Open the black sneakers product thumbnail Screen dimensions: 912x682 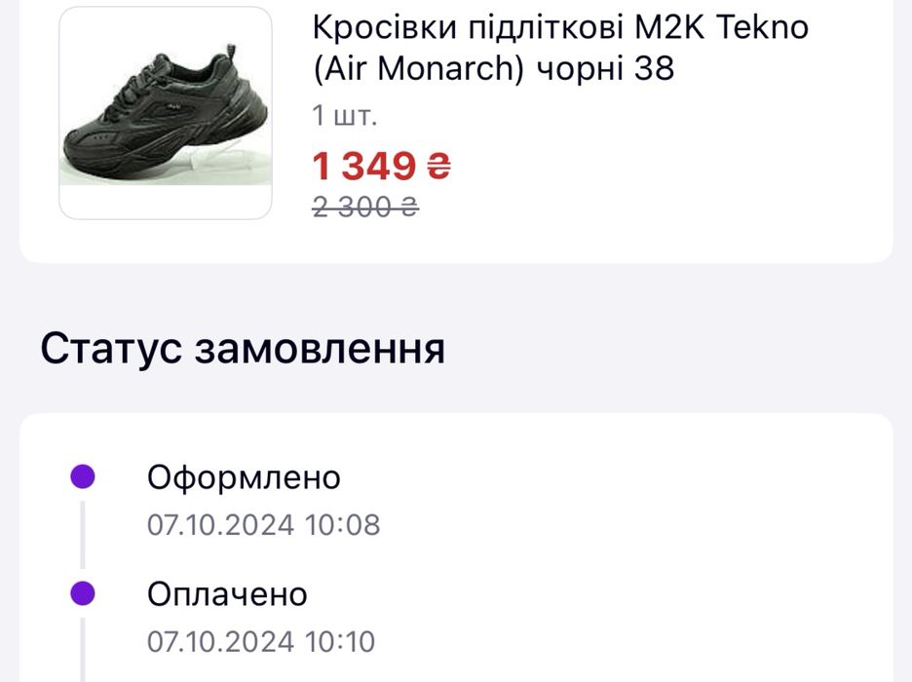coord(166,112)
